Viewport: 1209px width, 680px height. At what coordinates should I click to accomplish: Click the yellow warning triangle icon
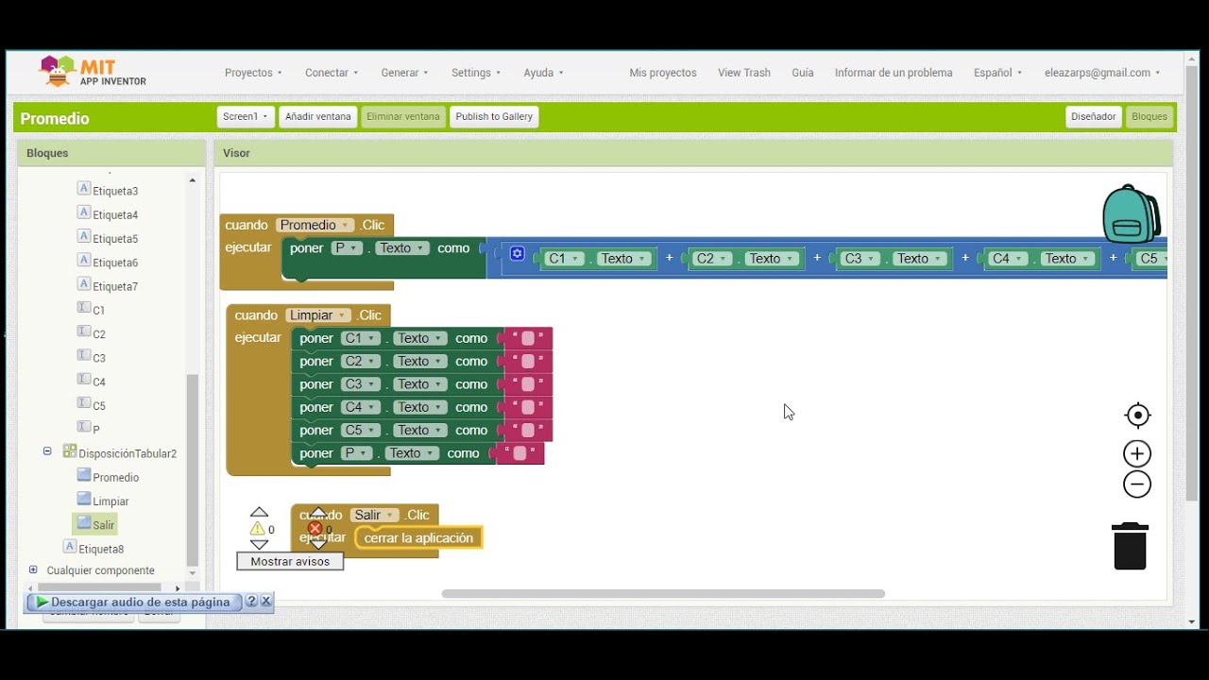(258, 529)
